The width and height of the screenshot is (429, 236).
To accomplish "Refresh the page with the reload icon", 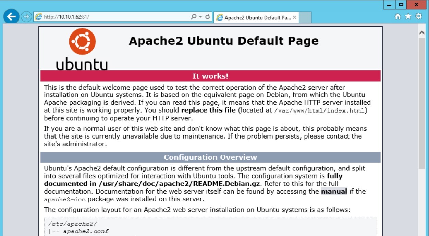I will pos(208,17).
